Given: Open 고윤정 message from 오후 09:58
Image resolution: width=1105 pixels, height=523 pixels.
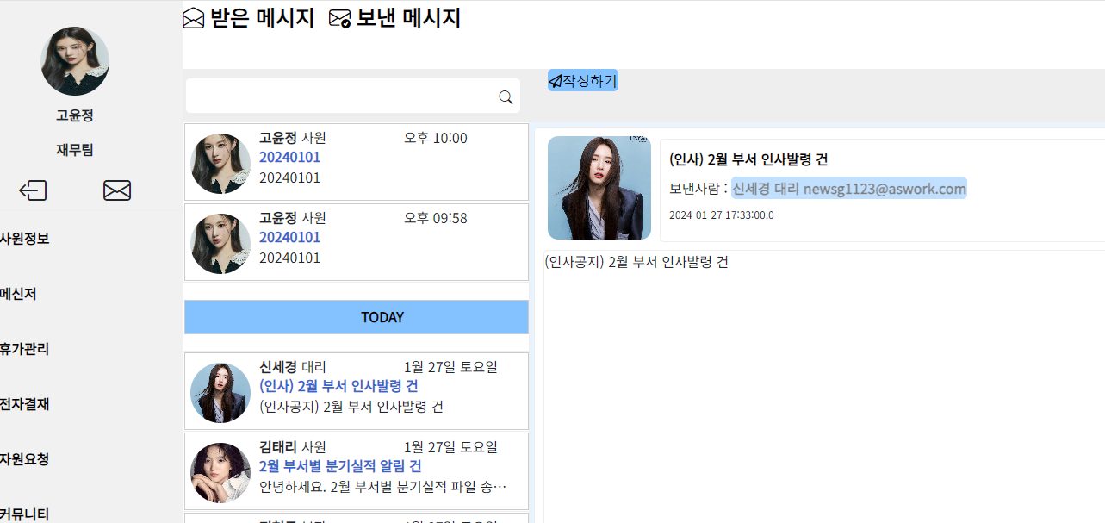Looking at the screenshot, I should 357,242.
